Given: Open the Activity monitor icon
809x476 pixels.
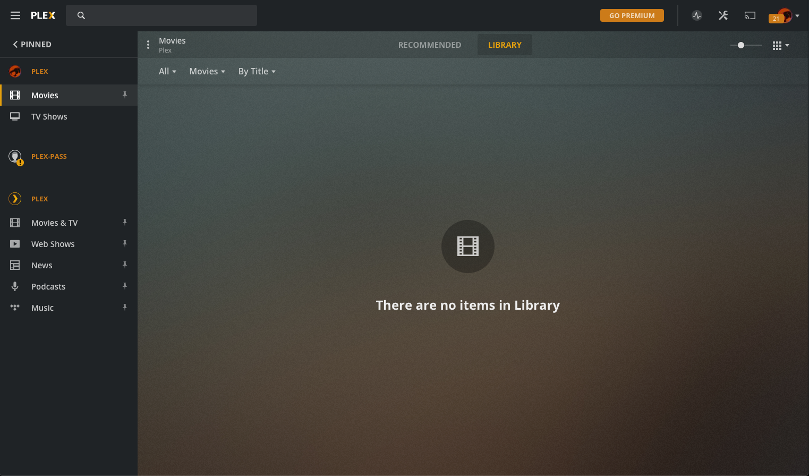Looking at the screenshot, I should click(697, 15).
